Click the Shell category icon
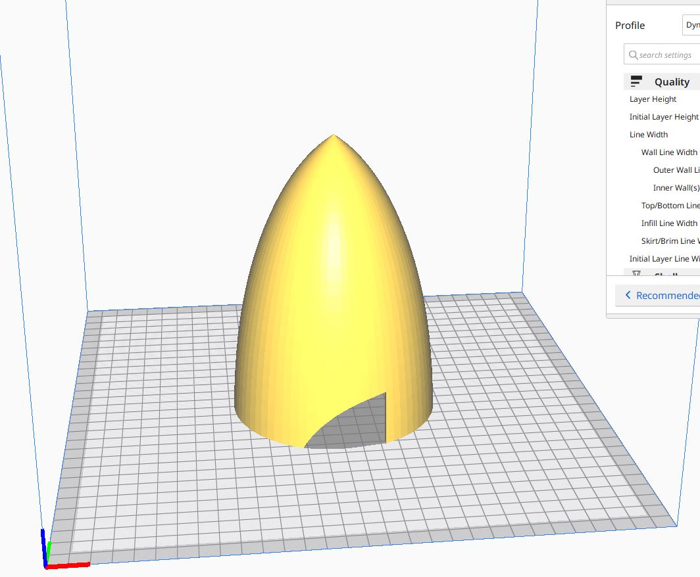This screenshot has height=577, width=700. tap(636, 273)
